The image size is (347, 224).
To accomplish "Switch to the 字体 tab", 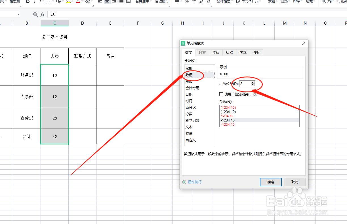I will coord(216,52).
